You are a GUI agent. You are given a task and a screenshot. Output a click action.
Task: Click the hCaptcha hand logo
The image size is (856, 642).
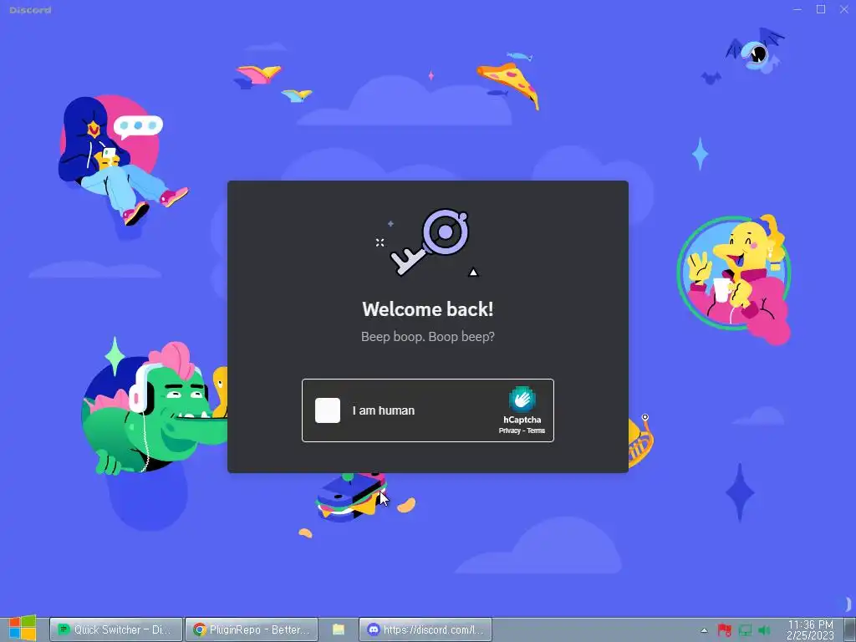point(522,399)
